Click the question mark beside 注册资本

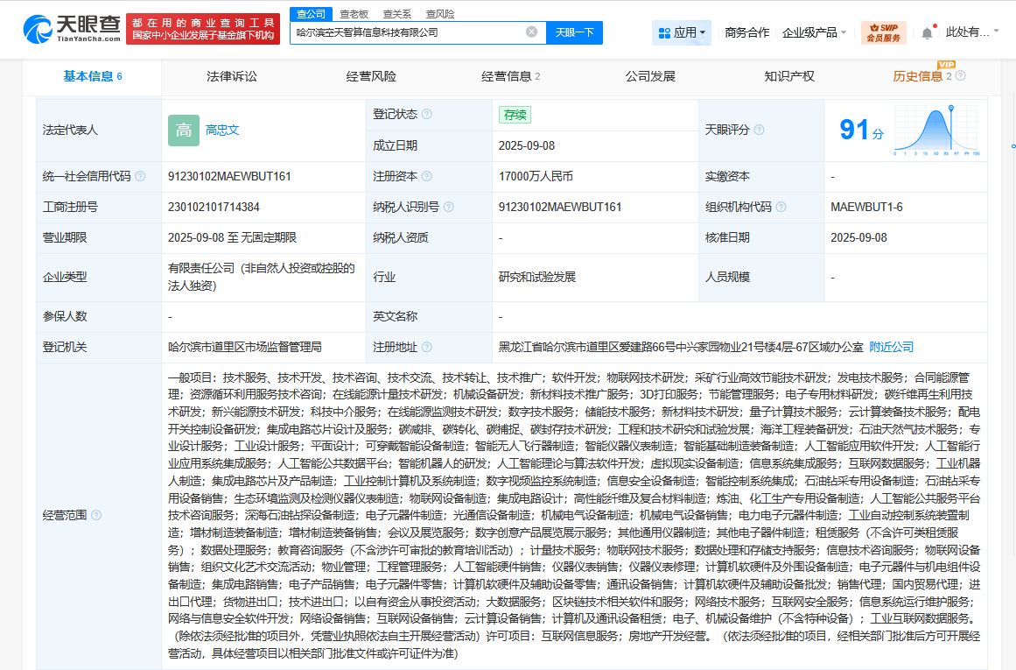tap(427, 176)
